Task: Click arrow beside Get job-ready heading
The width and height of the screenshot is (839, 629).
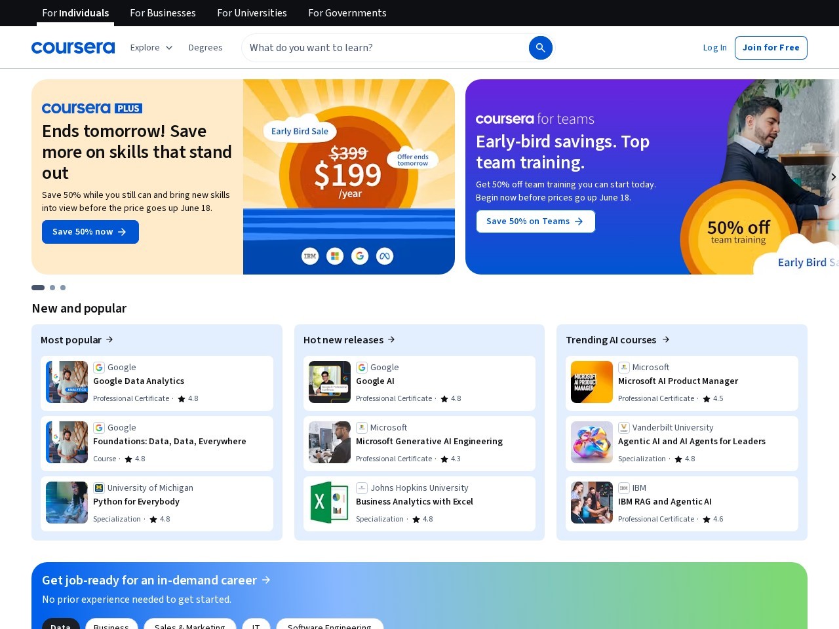Action: click(266, 580)
